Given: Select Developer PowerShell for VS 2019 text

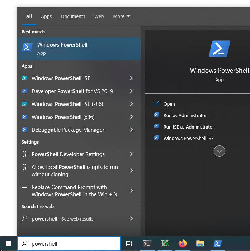Looking at the screenshot, I should 72,91.
